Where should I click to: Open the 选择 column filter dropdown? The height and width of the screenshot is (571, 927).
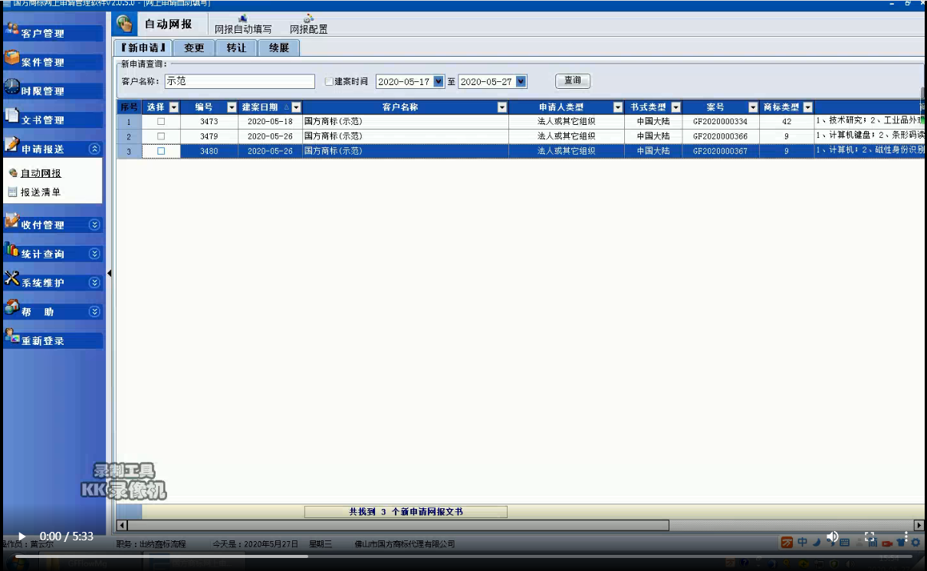click(x=174, y=107)
